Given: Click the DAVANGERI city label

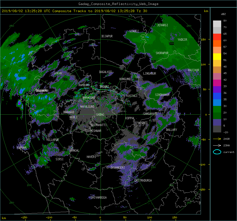Looking at the screenshot, I should point(118,168).
